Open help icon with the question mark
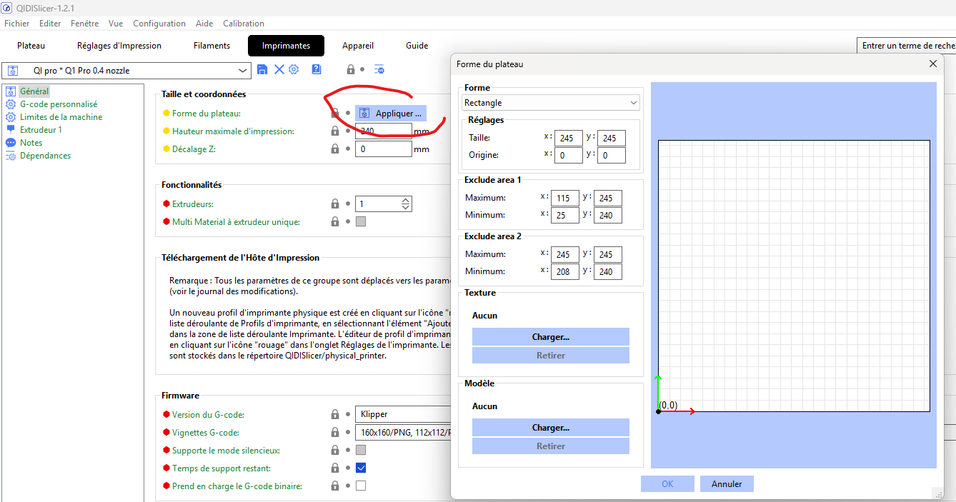This screenshot has height=502, width=956. pos(317,69)
